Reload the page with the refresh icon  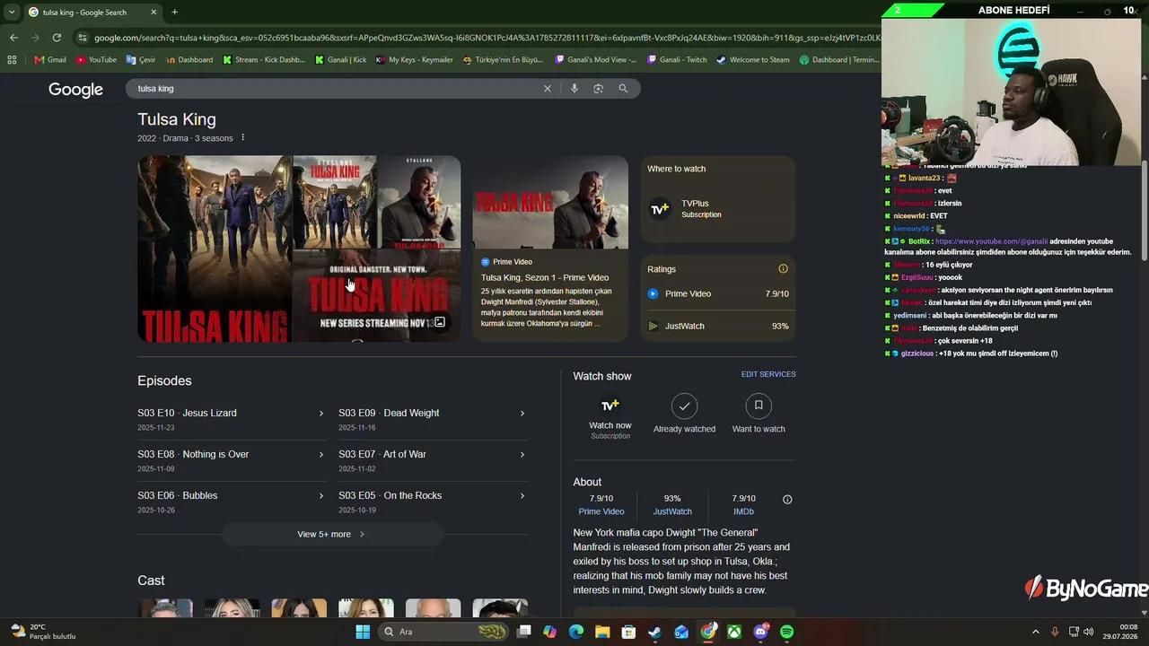pos(57,38)
